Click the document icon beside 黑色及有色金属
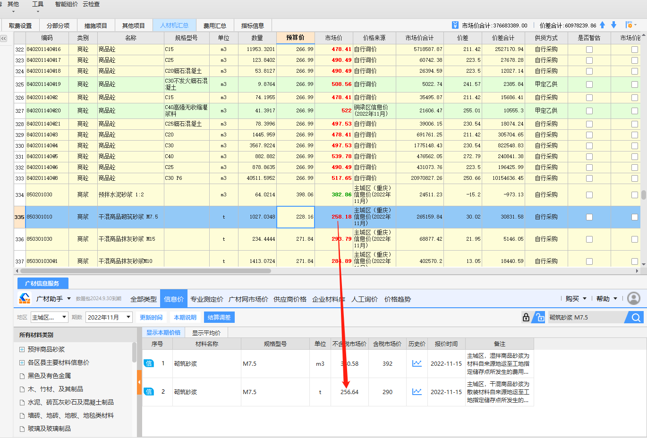The image size is (647, 438). pyautogui.click(x=22, y=376)
